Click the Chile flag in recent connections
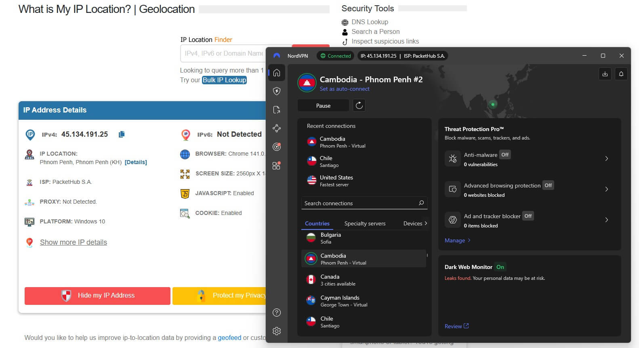The height and width of the screenshot is (348, 639). point(312,161)
